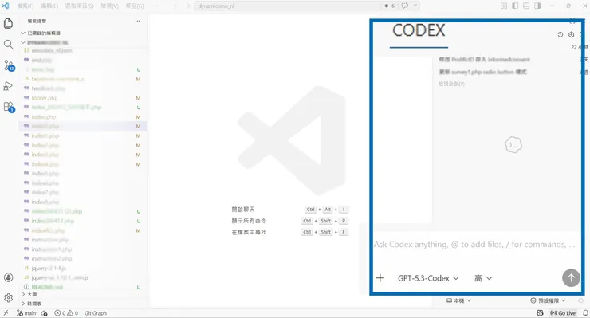590x318 pixels.
Task: Go back with the left arrow
Action: point(175,6)
